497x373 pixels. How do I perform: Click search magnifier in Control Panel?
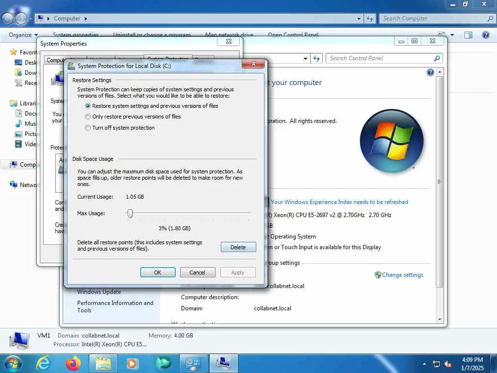(437, 58)
